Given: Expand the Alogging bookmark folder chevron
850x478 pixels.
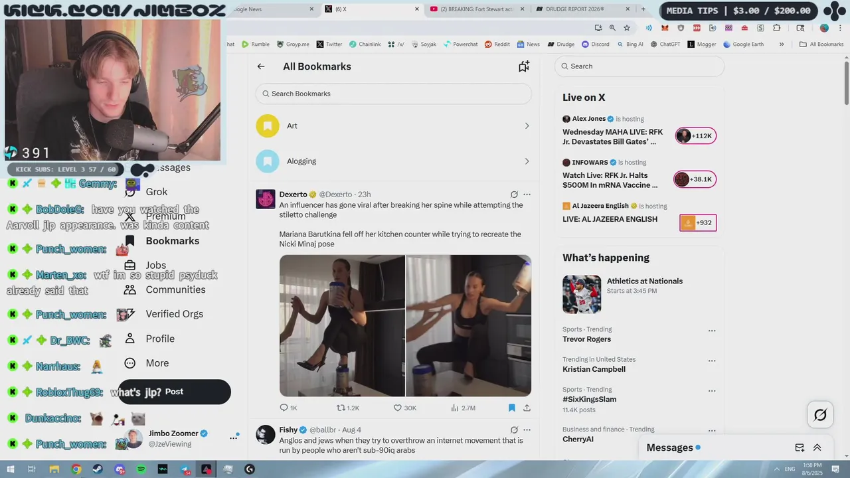Looking at the screenshot, I should click(x=527, y=161).
